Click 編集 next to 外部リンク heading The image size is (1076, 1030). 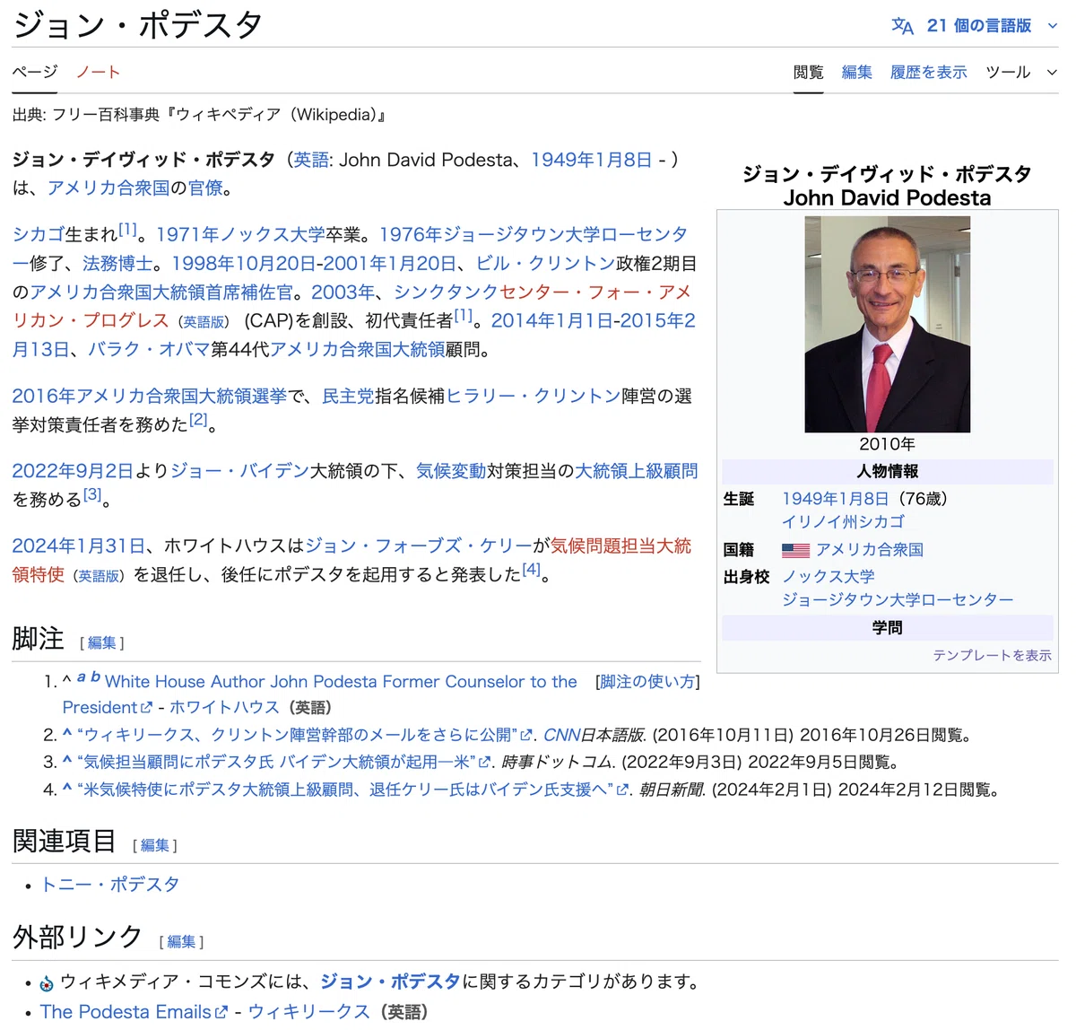181,942
